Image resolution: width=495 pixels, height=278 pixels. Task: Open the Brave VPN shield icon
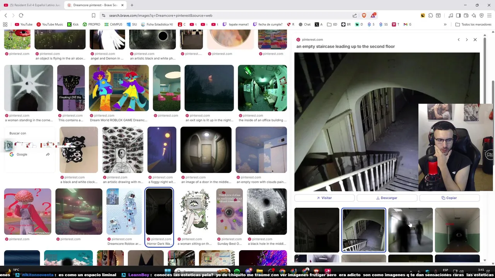[x=481, y=15]
